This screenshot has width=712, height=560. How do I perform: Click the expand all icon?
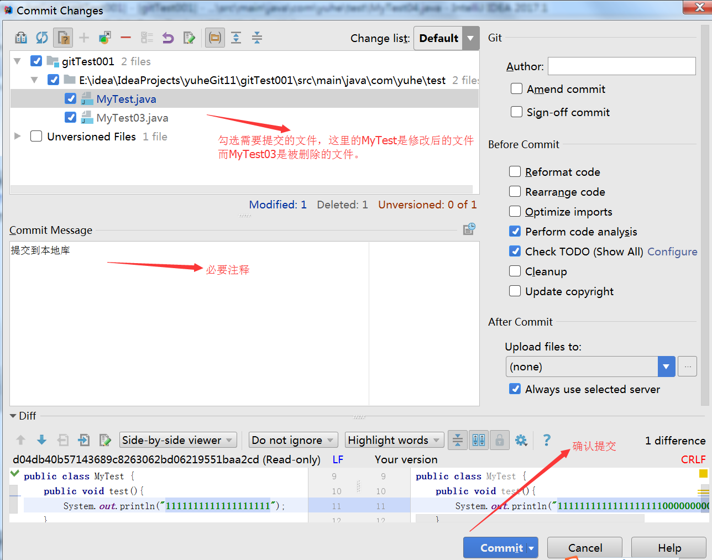236,38
